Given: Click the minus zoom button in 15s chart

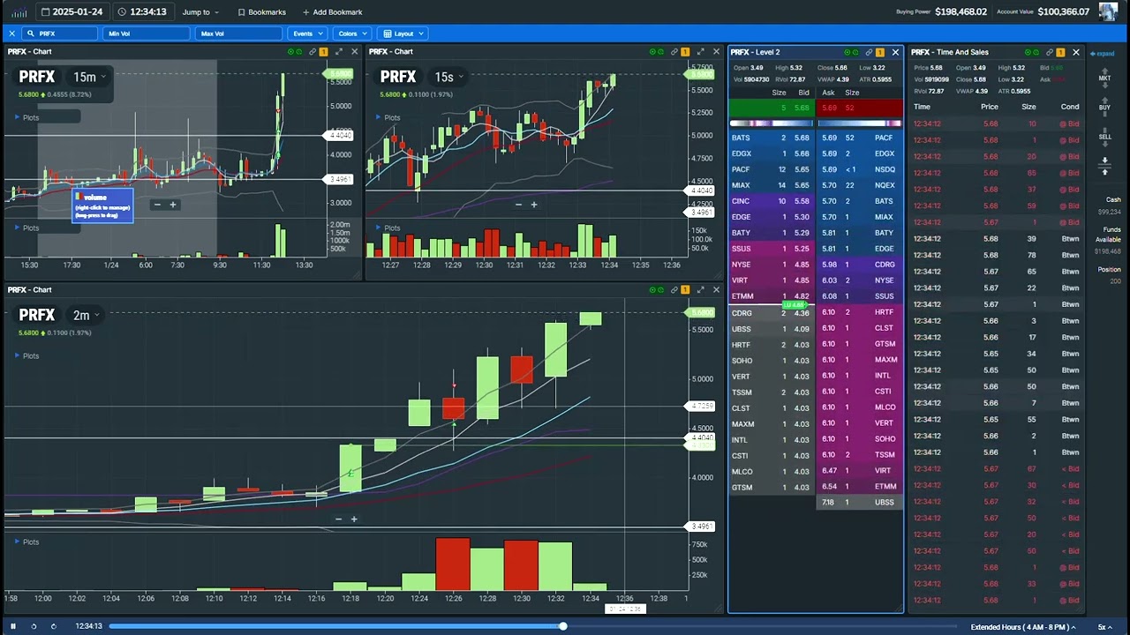Looking at the screenshot, I should point(518,205).
